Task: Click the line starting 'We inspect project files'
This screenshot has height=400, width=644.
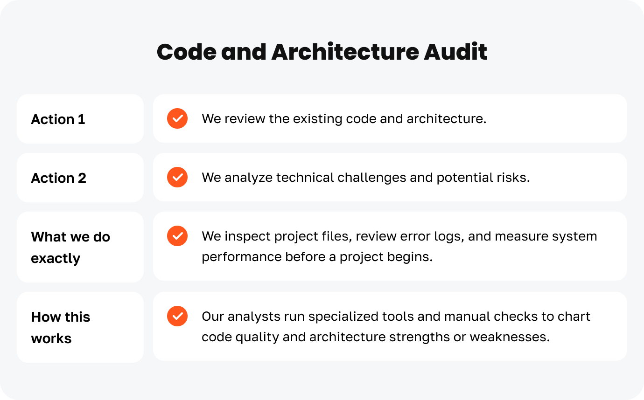Action: (x=399, y=236)
